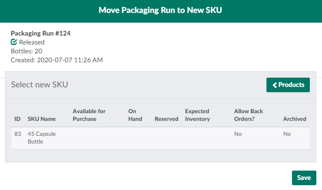Click the Bottles: 20 text
This screenshot has height=190, width=322.
click(26, 51)
